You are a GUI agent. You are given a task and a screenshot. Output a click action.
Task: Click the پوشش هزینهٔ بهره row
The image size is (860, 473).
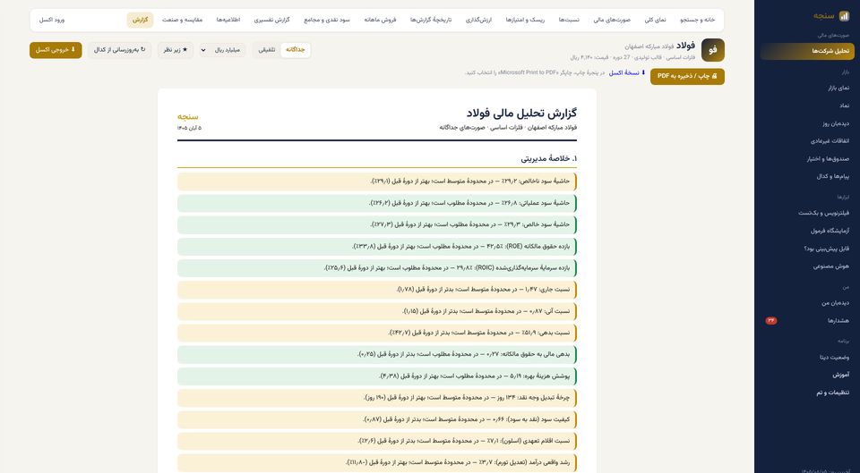tap(377, 376)
